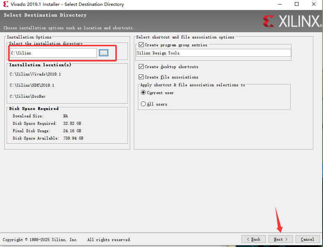Toggle Create file associations checkbox
Viewport: 323px width, 247px height.
pyautogui.click(x=141, y=77)
